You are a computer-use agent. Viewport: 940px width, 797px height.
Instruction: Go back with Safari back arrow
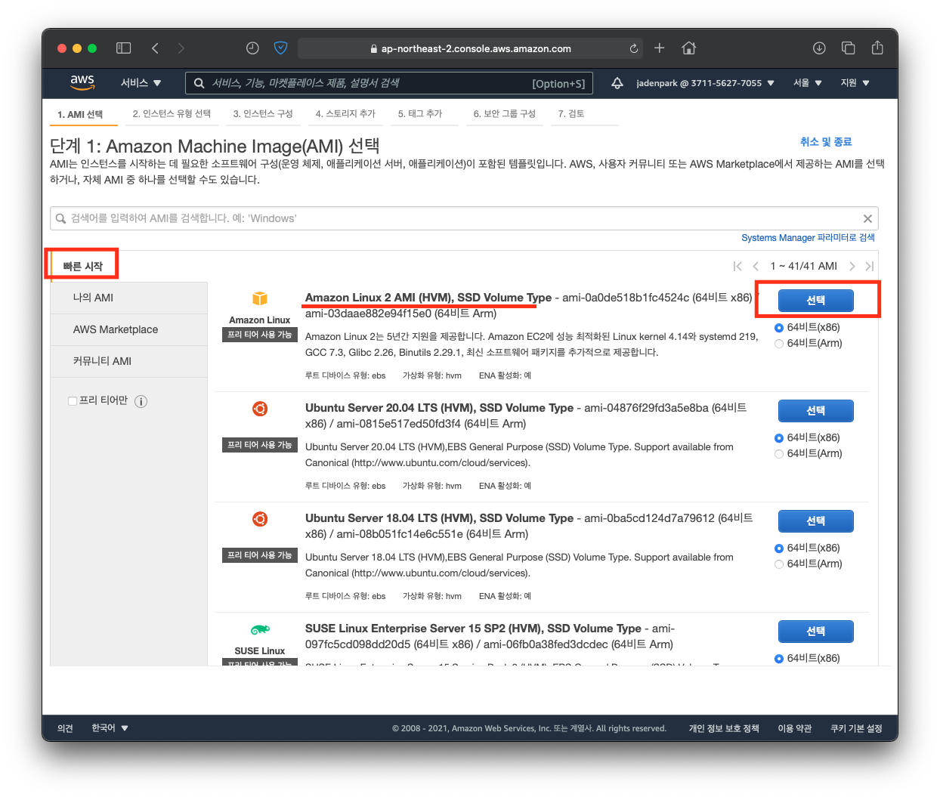pos(155,48)
